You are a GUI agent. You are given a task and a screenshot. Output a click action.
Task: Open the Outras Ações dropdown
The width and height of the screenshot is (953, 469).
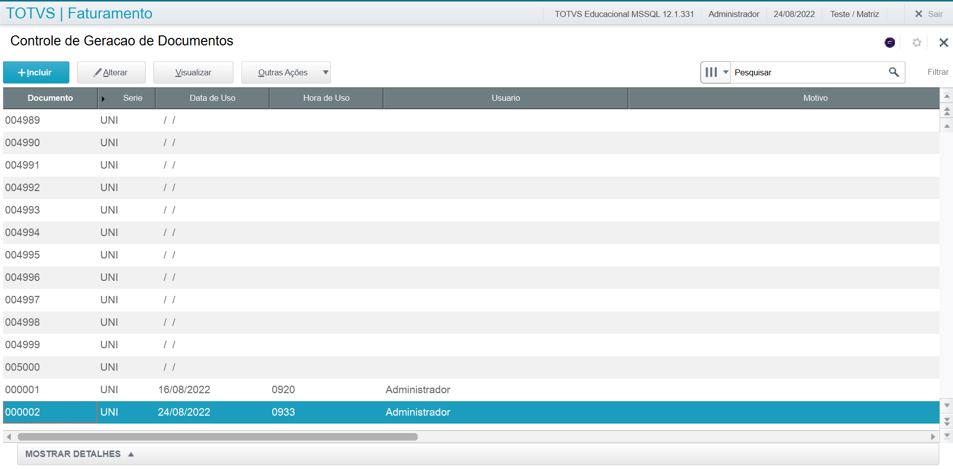click(x=286, y=72)
